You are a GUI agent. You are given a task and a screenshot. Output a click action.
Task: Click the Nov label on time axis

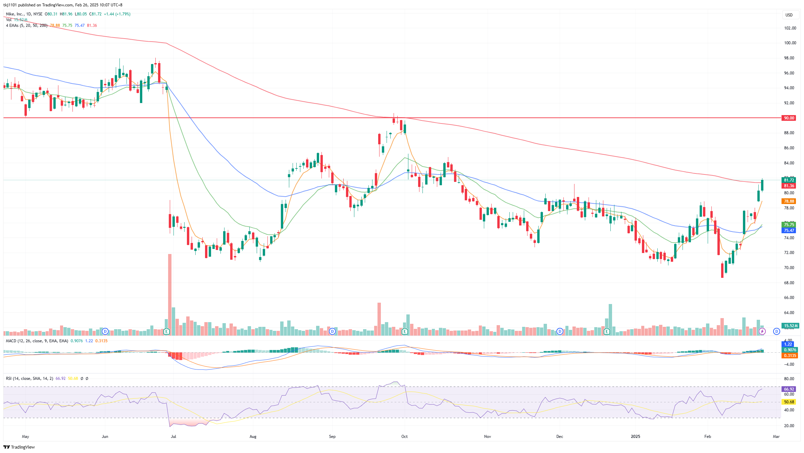tap(488, 437)
